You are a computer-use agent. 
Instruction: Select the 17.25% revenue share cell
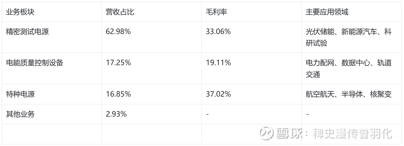pos(118,63)
